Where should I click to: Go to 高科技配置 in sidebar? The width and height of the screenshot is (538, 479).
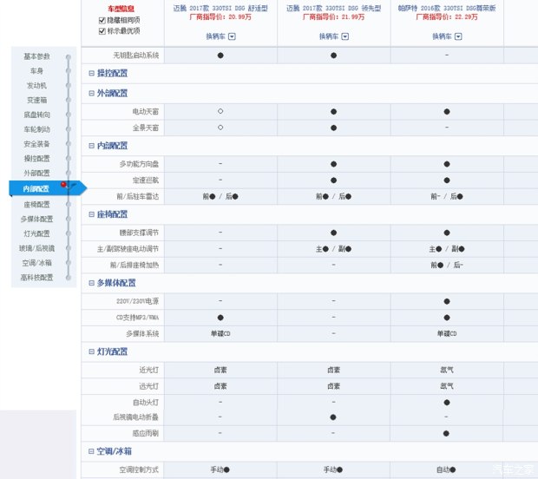36,277
